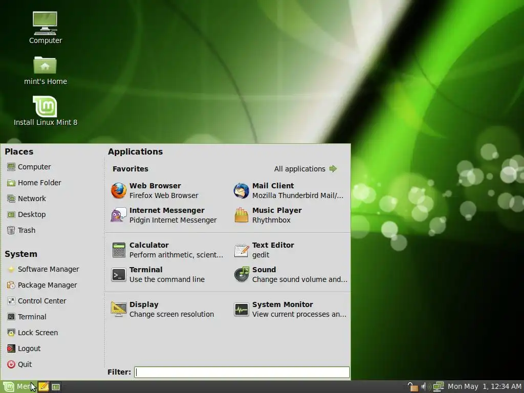Image resolution: width=524 pixels, height=393 pixels.
Task: Open Network under Places
Action: (x=27, y=199)
